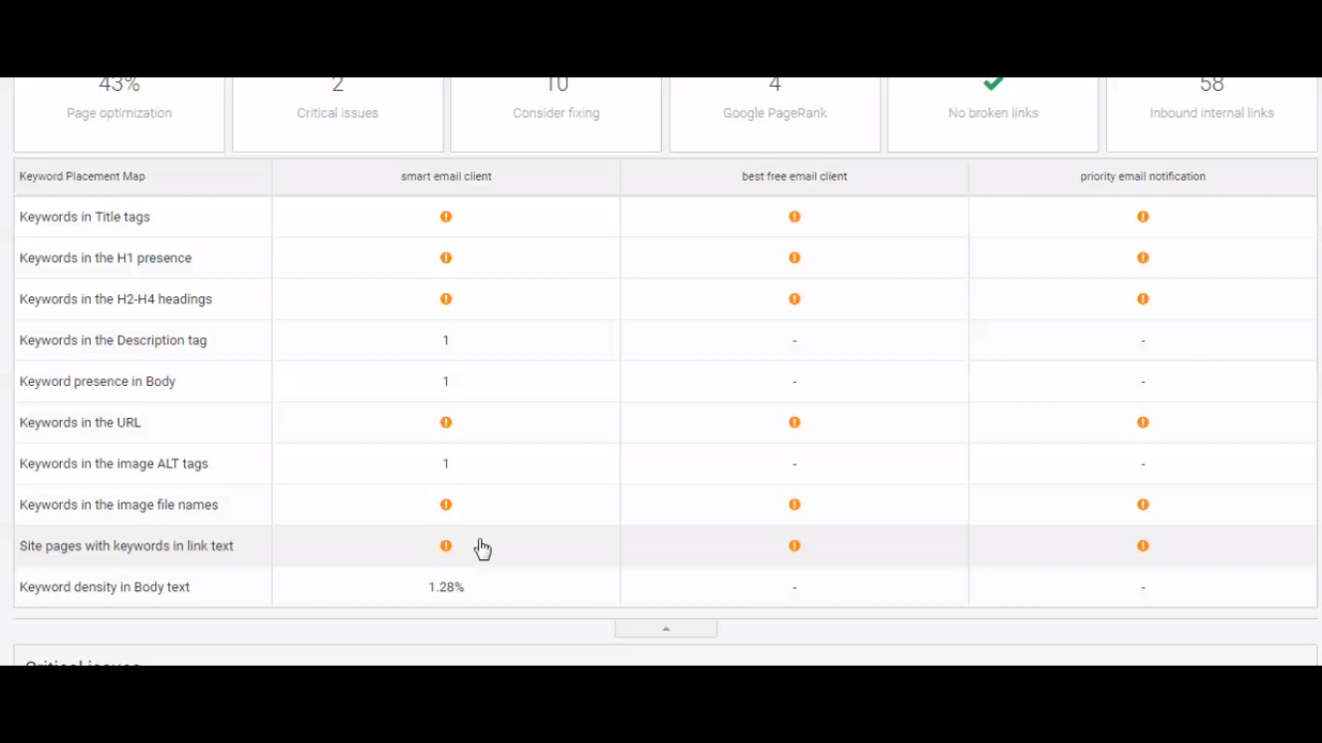Image resolution: width=1322 pixels, height=743 pixels.
Task: Click Description tag count 1 for smart email client
Action: click(x=446, y=341)
